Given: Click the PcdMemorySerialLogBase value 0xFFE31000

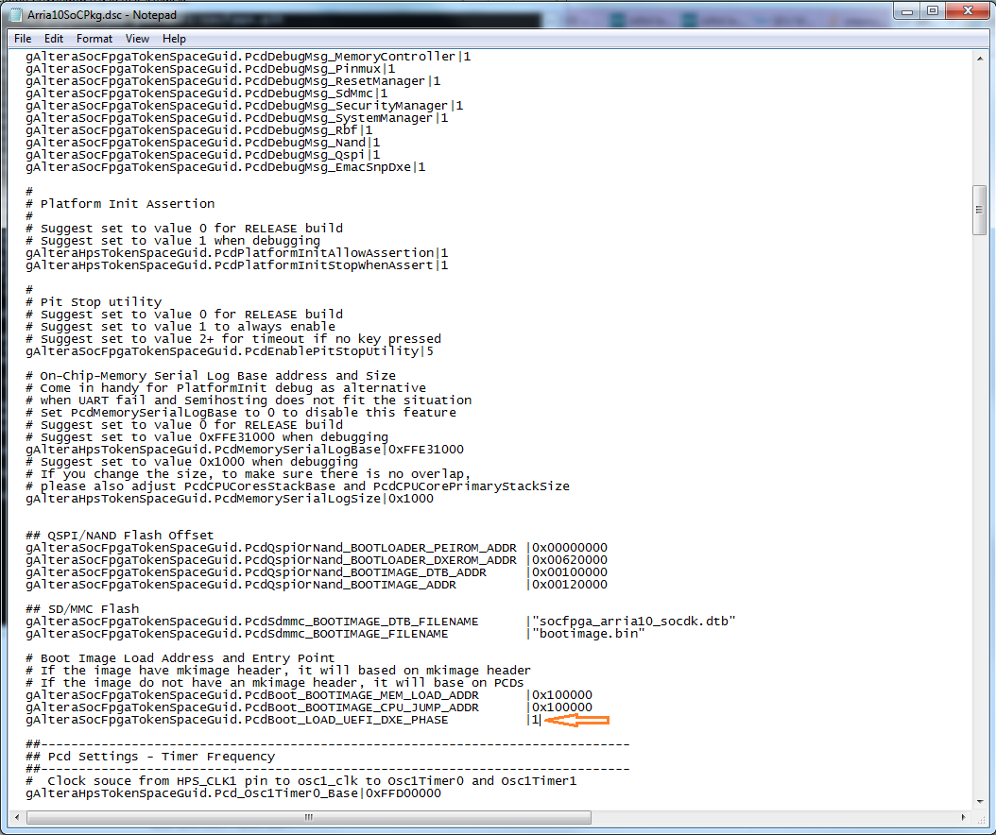Looking at the screenshot, I should 426,450.
